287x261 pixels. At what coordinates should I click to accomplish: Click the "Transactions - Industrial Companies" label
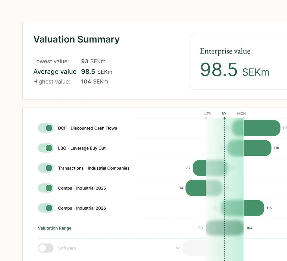pos(94,168)
